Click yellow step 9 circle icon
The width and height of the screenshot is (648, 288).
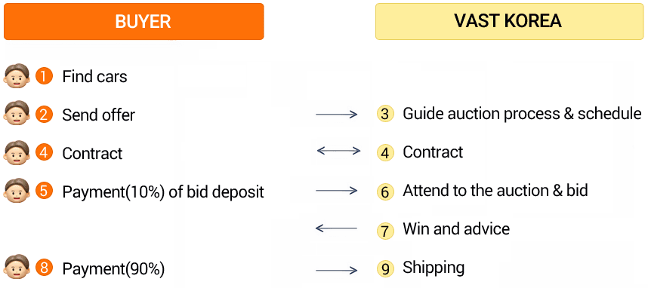[385, 268]
